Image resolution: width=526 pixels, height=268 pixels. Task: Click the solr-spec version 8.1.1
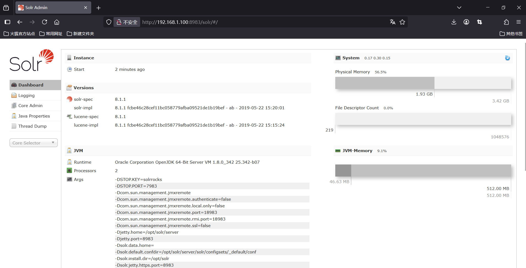click(120, 99)
